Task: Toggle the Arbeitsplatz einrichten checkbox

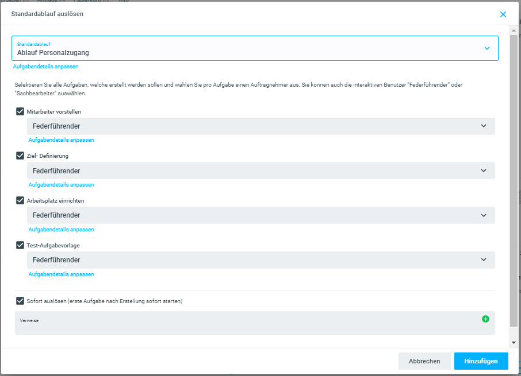Action: [x=20, y=200]
